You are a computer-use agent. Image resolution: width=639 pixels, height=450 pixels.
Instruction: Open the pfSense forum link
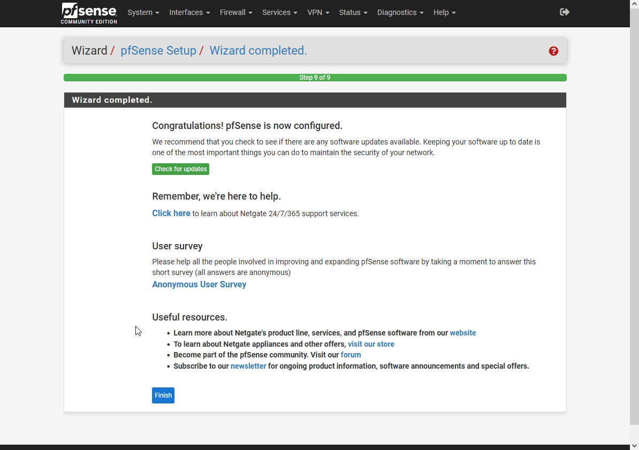351,355
